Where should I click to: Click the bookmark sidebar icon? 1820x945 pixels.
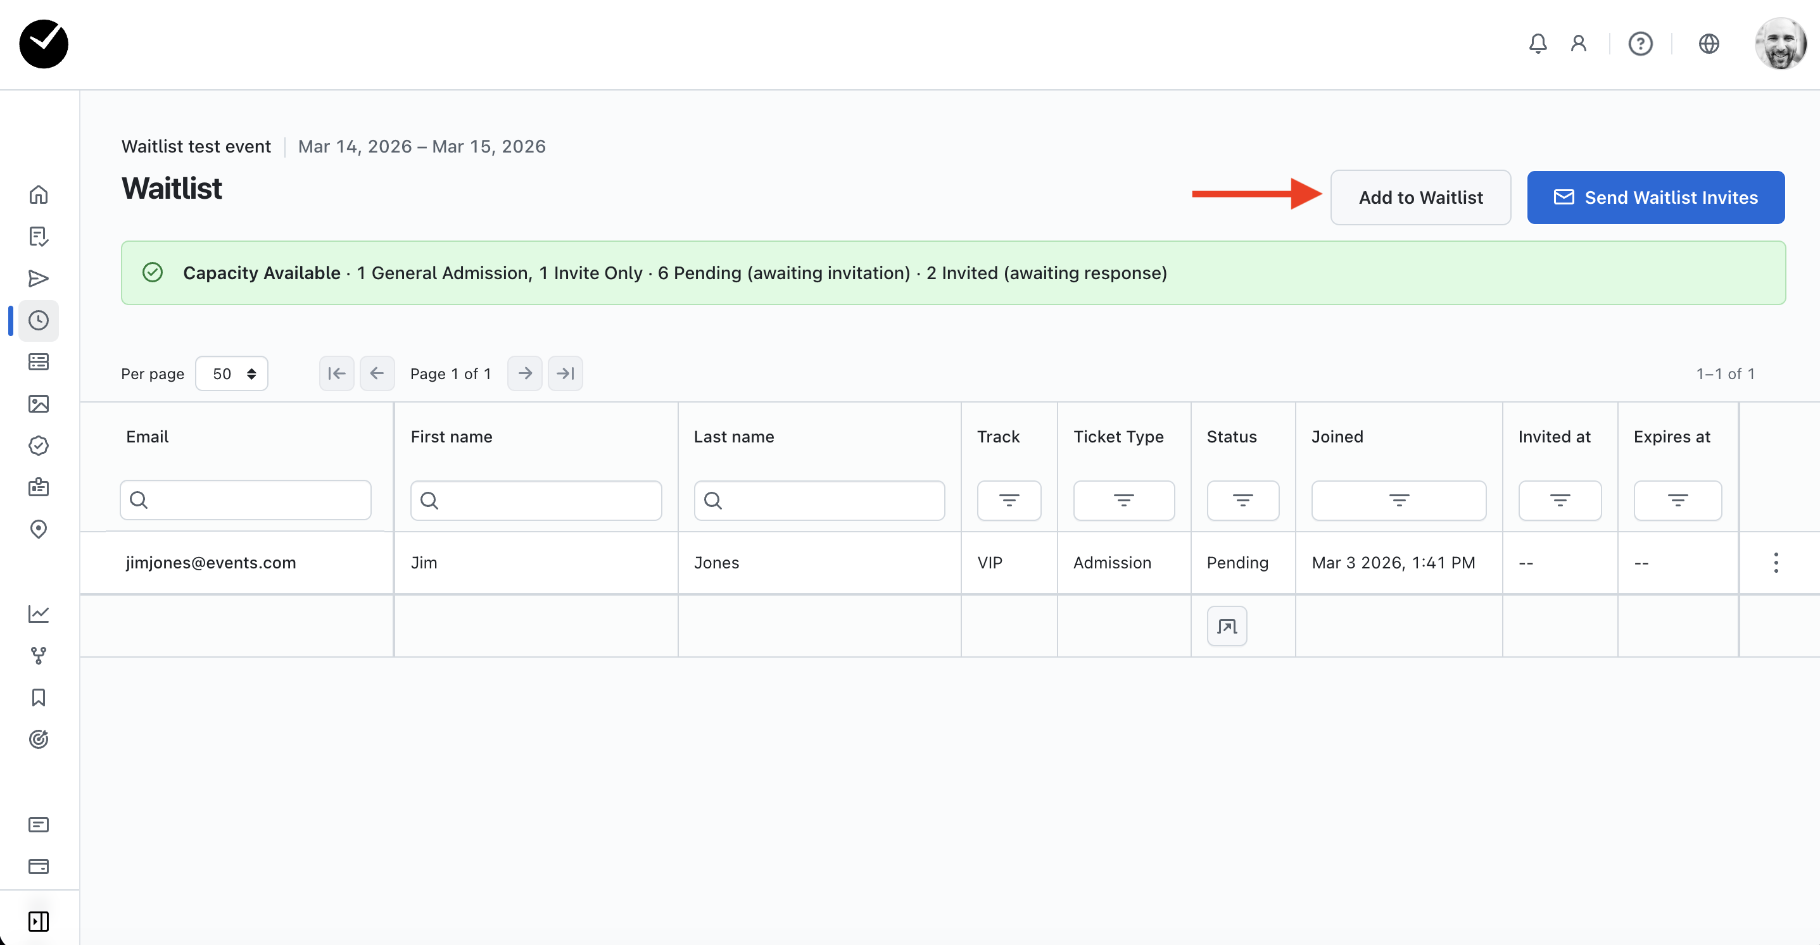[38, 698]
